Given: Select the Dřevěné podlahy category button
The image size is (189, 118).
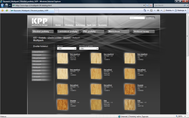Looking at the screenshot, I should click(43, 32).
